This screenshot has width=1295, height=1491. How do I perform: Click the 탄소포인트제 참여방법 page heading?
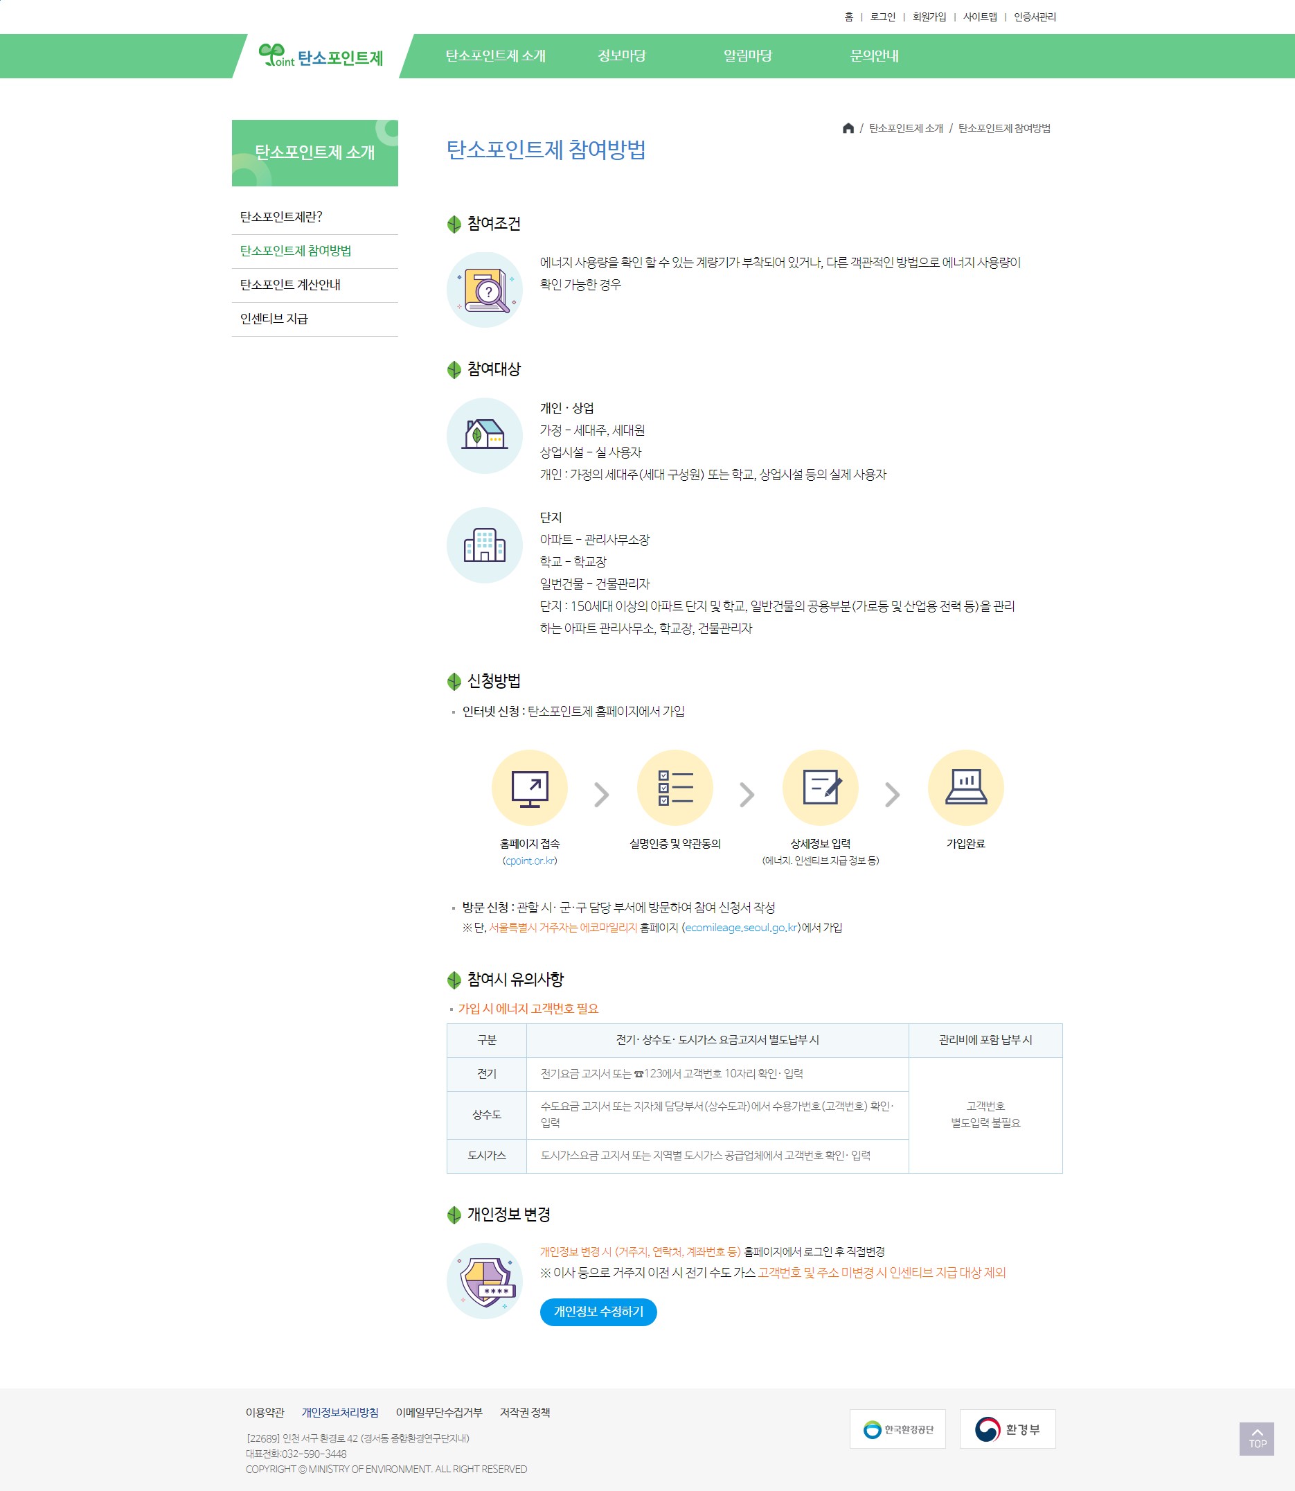tap(546, 150)
